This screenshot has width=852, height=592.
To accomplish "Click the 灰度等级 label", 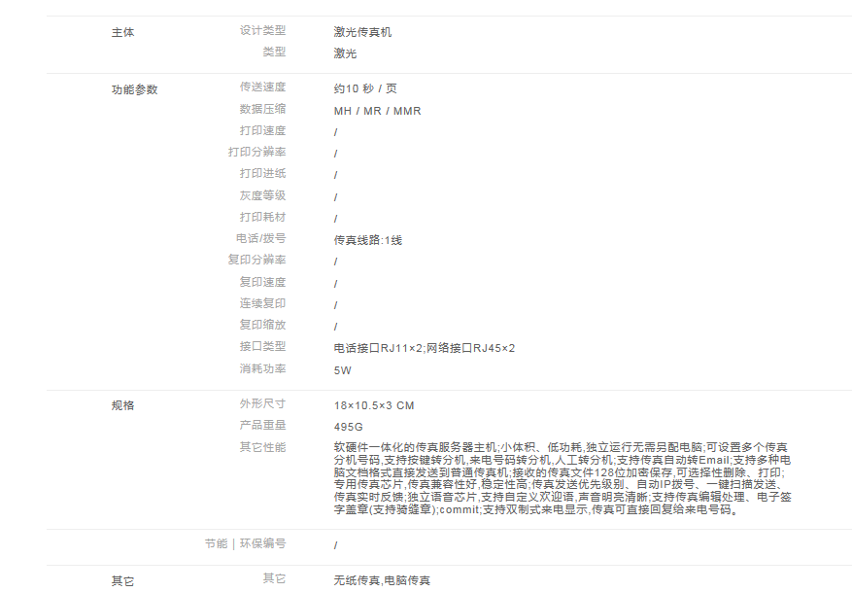I will (262, 195).
